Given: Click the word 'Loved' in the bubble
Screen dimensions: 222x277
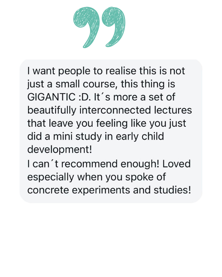Looking at the screenshot, I should [x=176, y=164].
